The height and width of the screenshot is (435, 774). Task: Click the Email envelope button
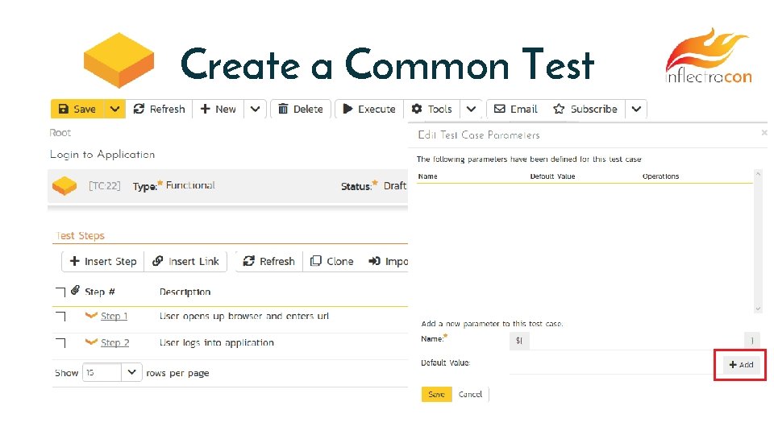(x=515, y=110)
